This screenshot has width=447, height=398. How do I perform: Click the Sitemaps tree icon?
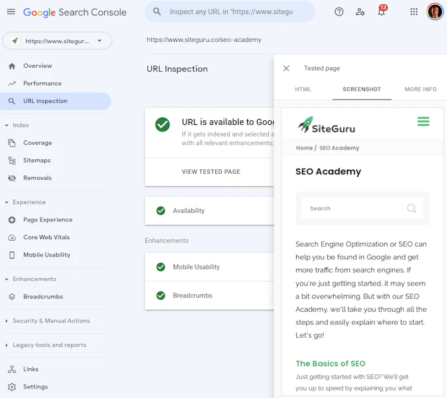(12, 161)
